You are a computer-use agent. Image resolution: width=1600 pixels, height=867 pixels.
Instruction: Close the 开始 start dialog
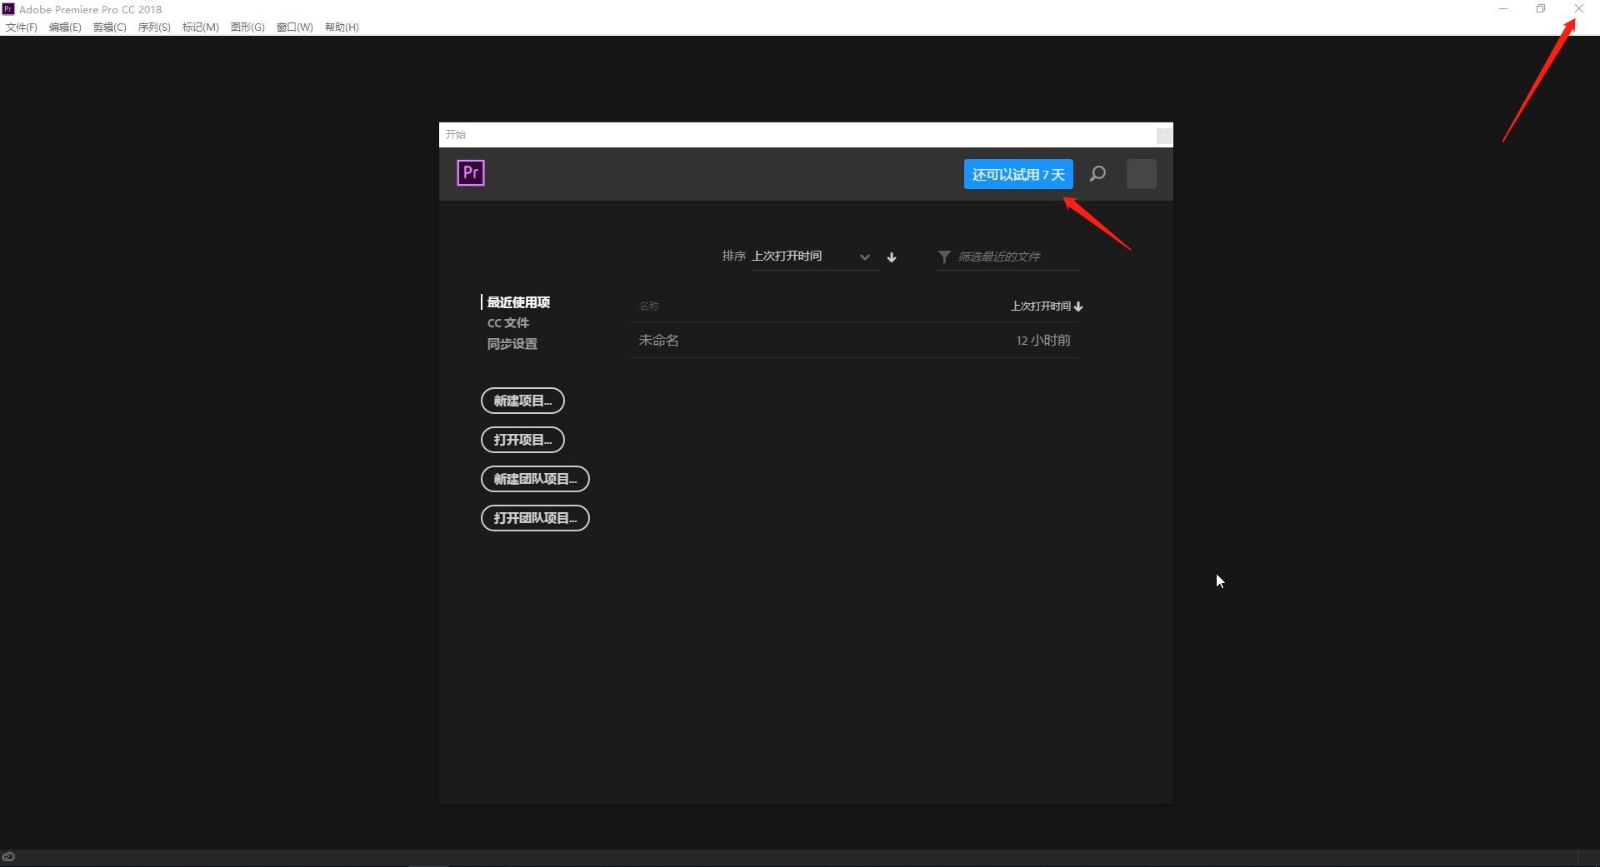click(1163, 135)
